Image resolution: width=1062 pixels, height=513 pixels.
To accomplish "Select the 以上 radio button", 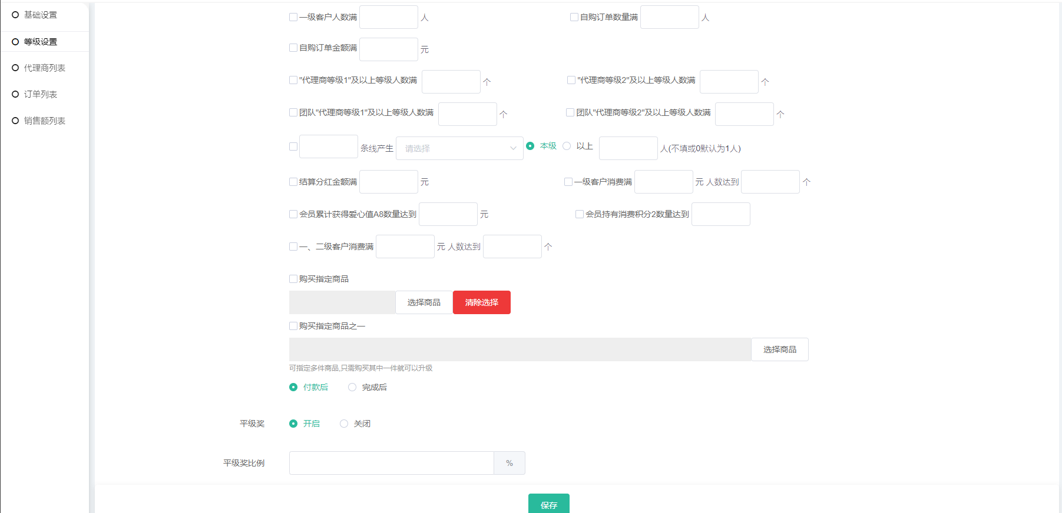I will [567, 146].
